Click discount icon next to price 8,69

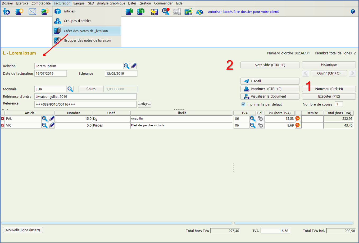coord(298,125)
